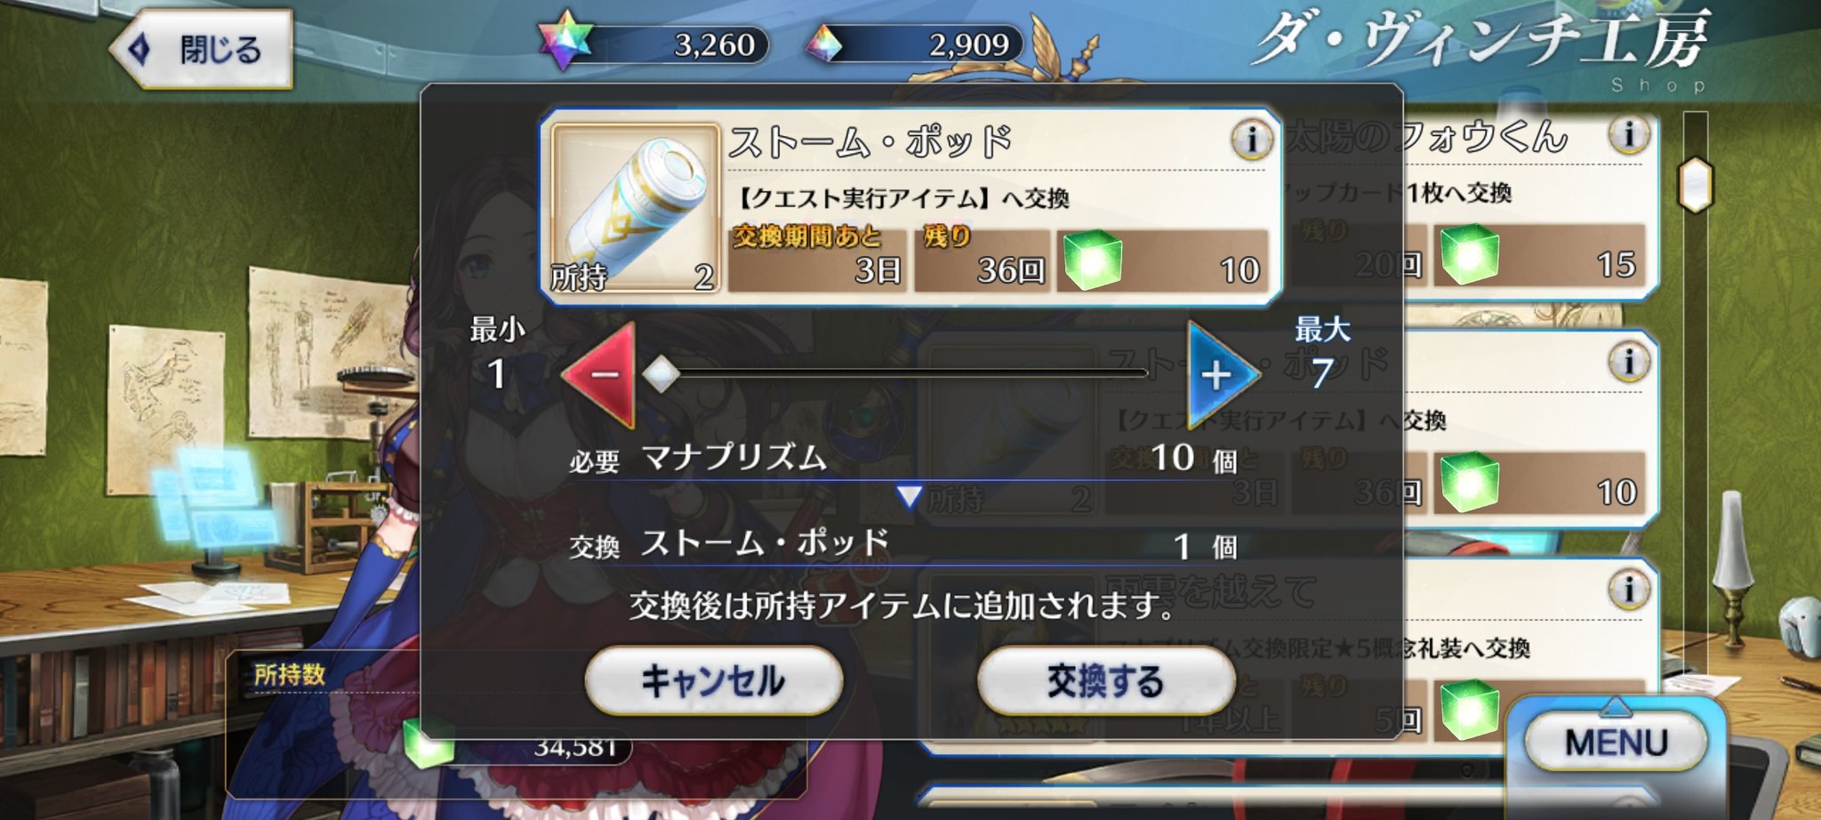Tap the rainbow prism gem currency icon
This screenshot has height=820, width=1821.
823,43
